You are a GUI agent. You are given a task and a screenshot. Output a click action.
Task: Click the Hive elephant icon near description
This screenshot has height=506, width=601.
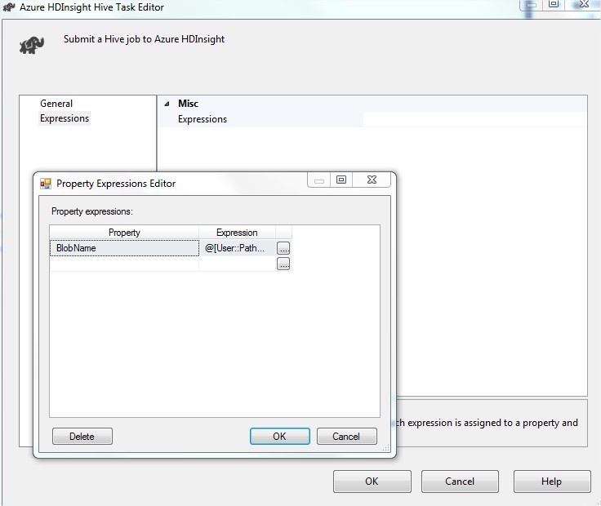[32, 45]
